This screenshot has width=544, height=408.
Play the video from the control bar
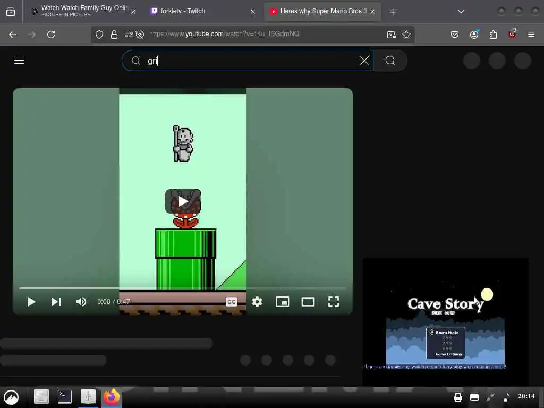coord(31,302)
